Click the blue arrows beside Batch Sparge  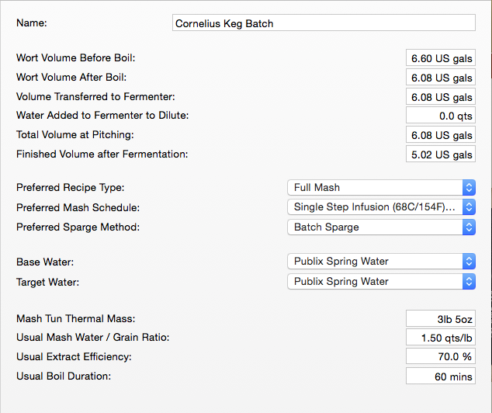[469, 227]
